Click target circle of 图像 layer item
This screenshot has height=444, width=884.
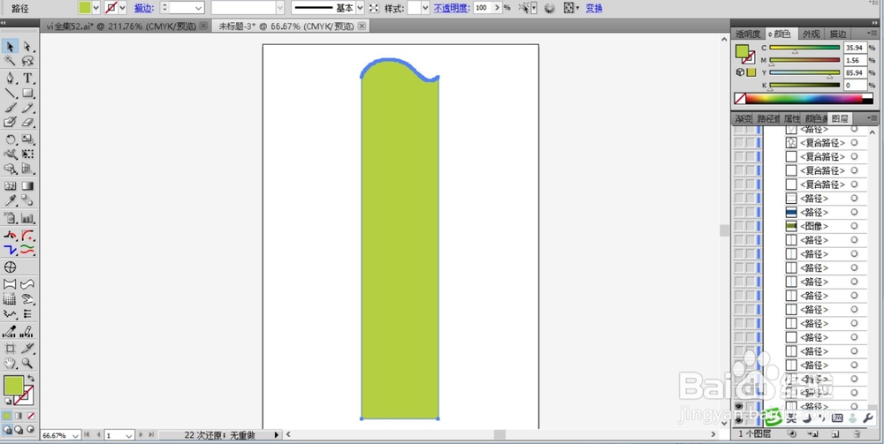click(x=854, y=226)
